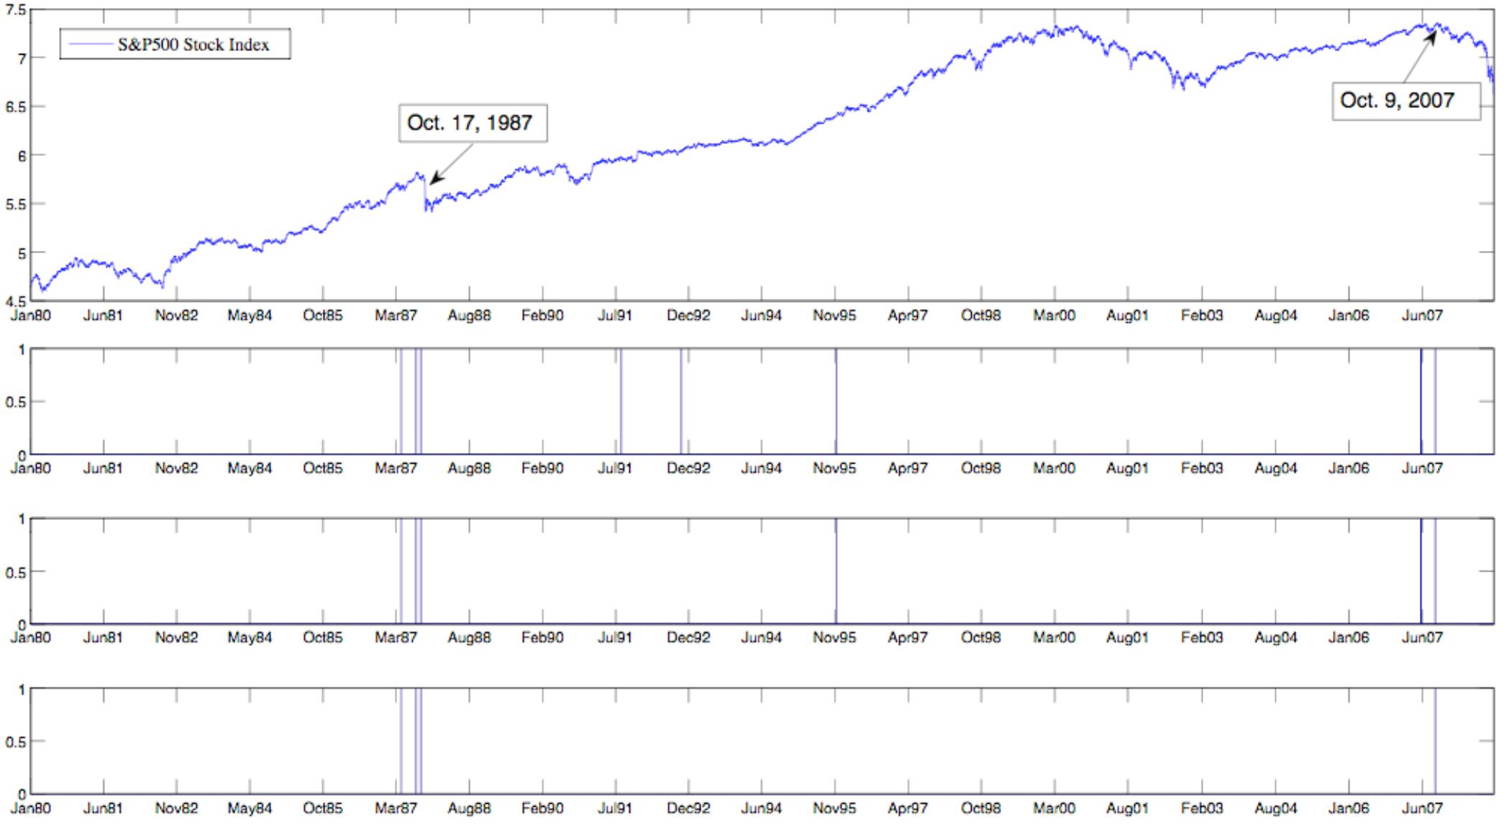Click Dec92 label under the S&P500 chart
The height and width of the screenshot is (824, 1509).
(689, 315)
